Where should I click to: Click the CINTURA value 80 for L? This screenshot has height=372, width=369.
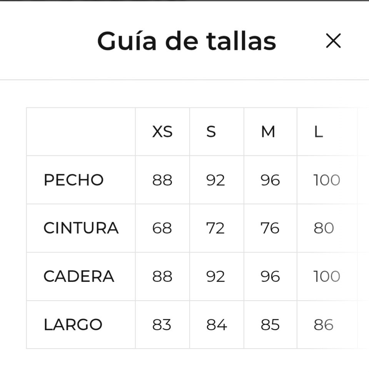pos(324,228)
